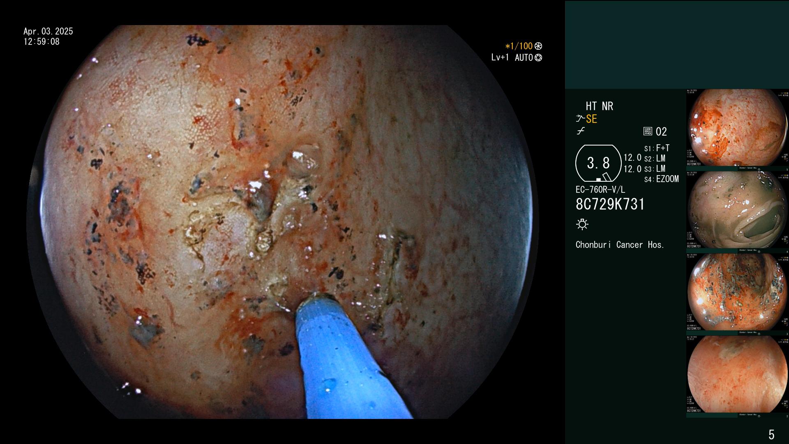The height and width of the screenshot is (444, 789).
Task: Click the image count number 5
Action: point(771,435)
